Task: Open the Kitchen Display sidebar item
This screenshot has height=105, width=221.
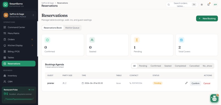Action: (19, 46)
